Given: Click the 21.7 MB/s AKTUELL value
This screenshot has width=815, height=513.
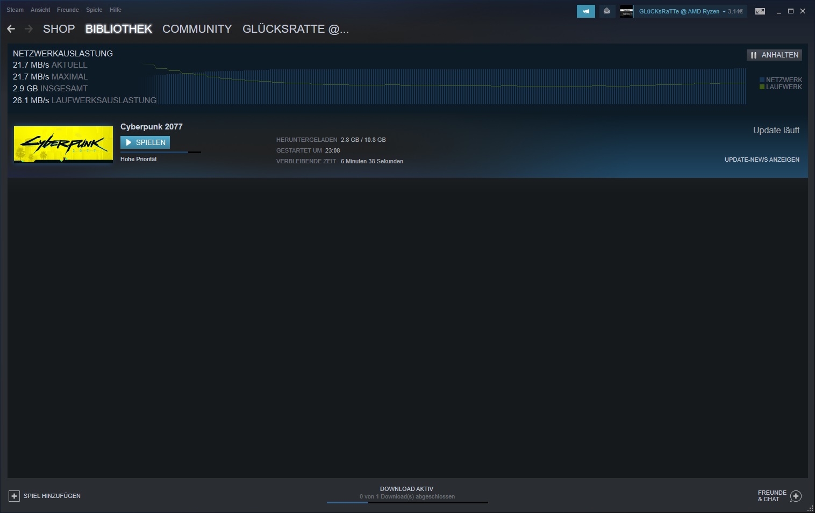Looking at the screenshot, I should [x=50, y=65].
